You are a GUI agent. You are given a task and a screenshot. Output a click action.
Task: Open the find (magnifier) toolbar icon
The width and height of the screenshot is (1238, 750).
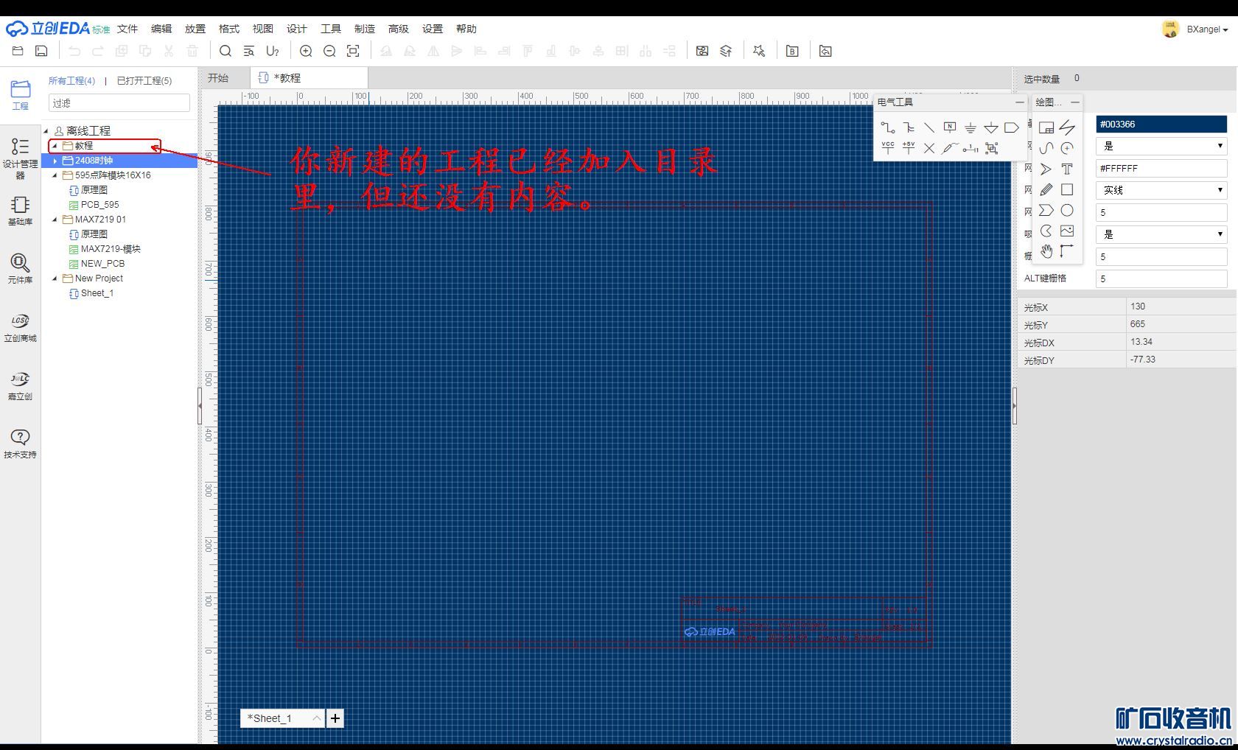[225, 51]
